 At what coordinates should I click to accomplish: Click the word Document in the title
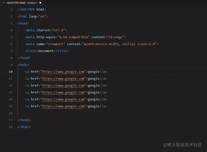click(46, 51)
